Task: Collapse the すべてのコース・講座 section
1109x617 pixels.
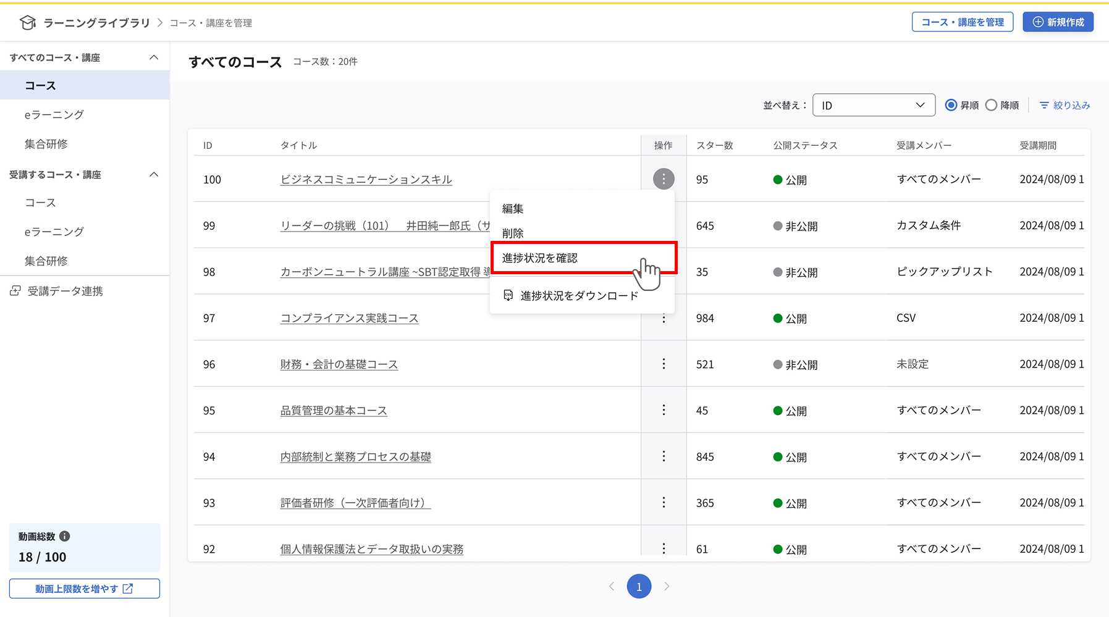Action: [x=154, y=57]
